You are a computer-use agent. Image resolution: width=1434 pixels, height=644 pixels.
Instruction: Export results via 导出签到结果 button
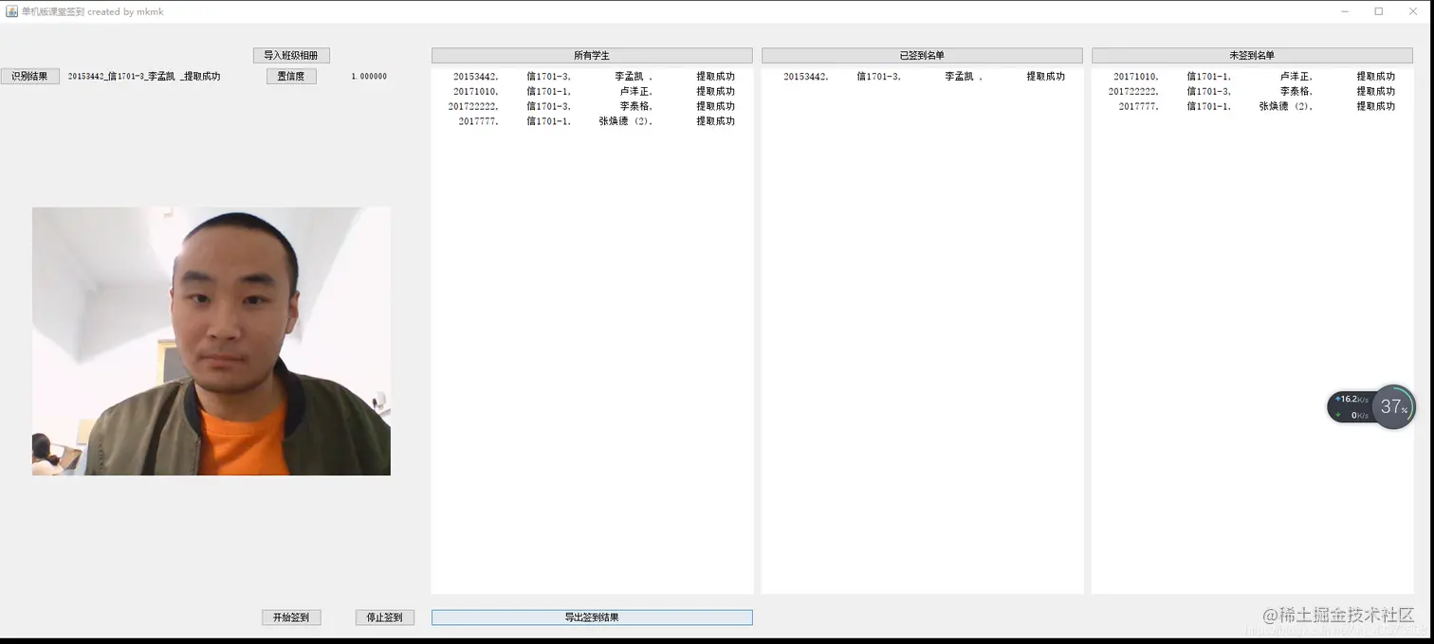pyautogui.click(x=592, y=617)
